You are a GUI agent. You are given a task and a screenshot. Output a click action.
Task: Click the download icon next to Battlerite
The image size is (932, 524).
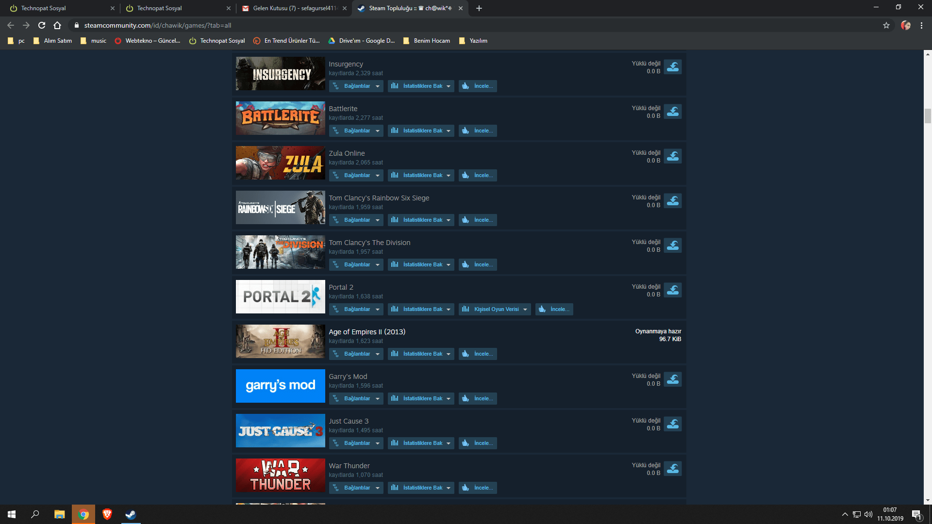[x=673, y=111]
